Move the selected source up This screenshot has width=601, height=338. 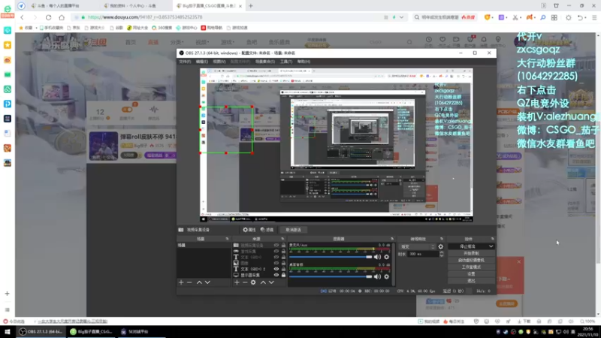click(264, 282)
